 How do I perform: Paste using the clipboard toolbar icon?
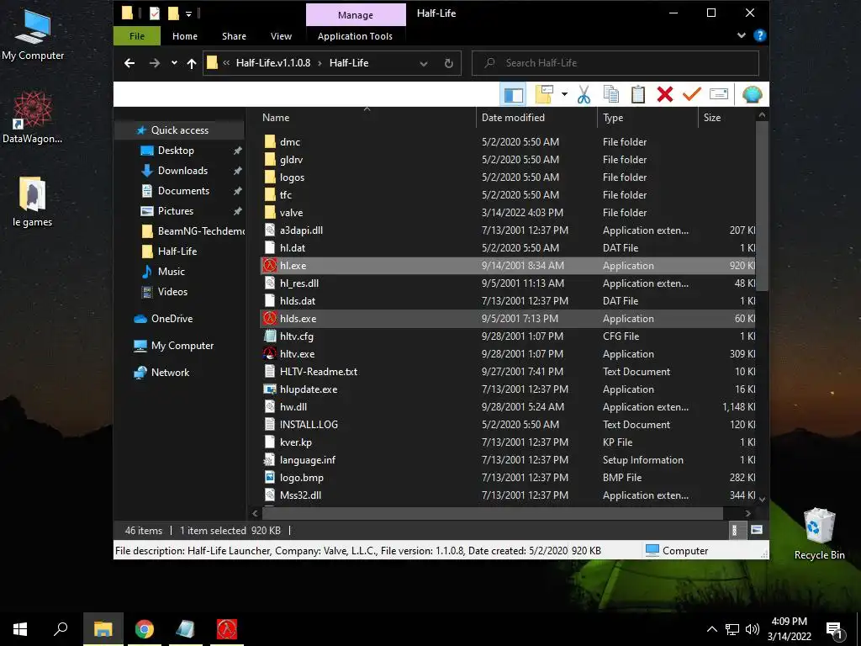[638, 94]
